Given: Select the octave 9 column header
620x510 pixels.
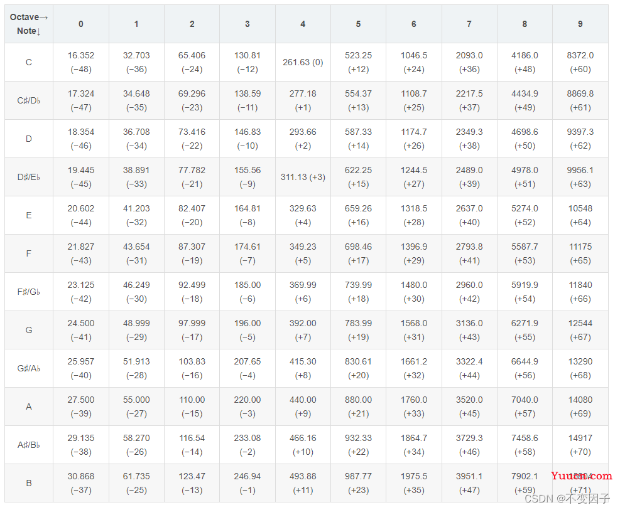Looking at the screenshot, I should click(x=580, y=24).
